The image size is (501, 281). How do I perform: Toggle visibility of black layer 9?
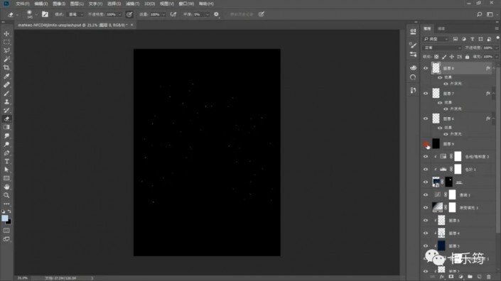coord(426,144)
